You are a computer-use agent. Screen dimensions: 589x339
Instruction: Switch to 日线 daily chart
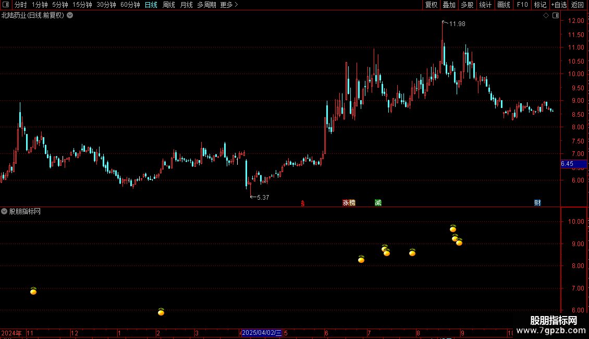pos(151,5)
